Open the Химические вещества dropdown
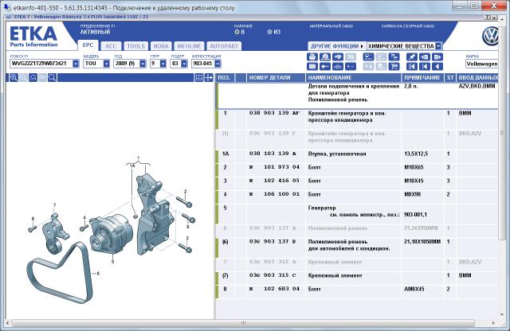This screenshot has height=331, width=510. click(438, 46)
